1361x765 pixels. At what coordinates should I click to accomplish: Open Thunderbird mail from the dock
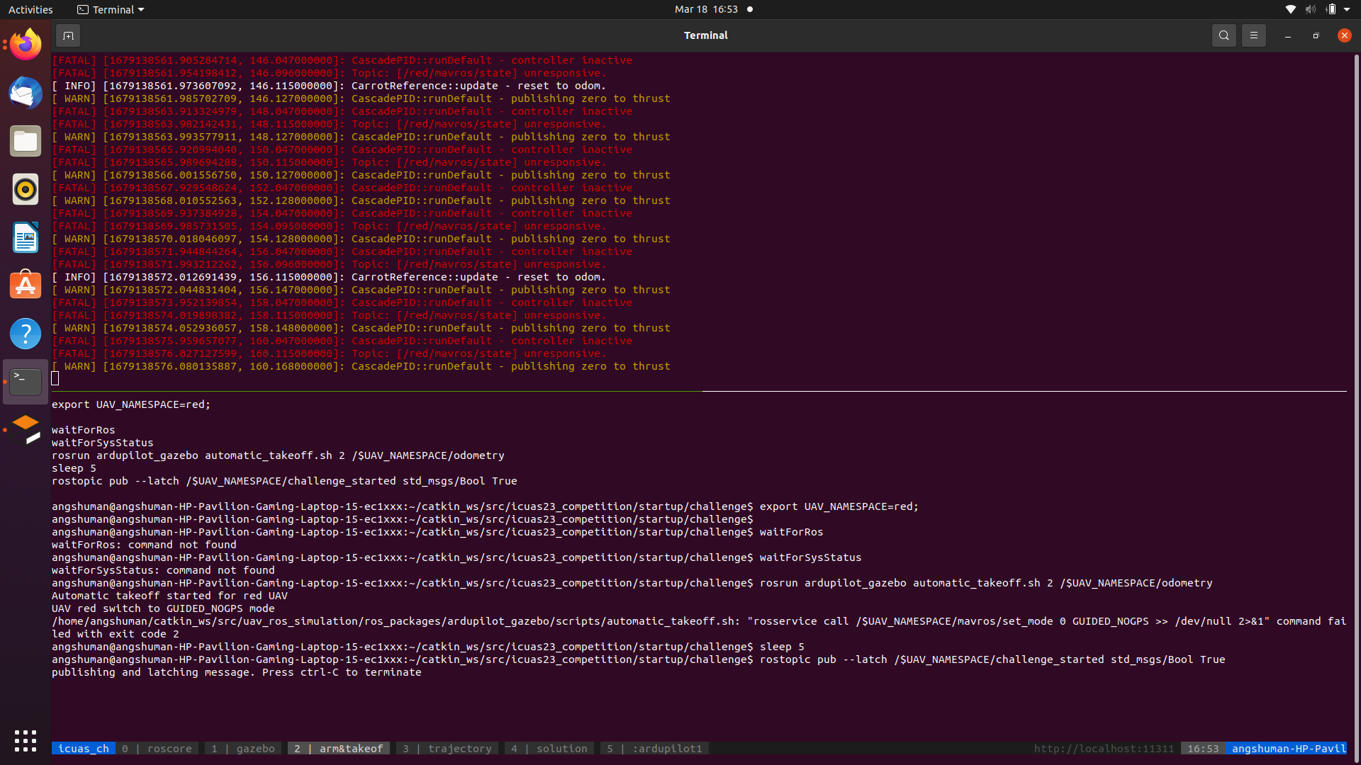tap(25, 92)
